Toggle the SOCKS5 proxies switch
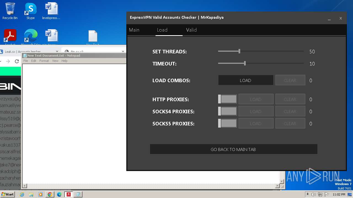Screen dimensions: 353x198 click(x=228, y=123)
